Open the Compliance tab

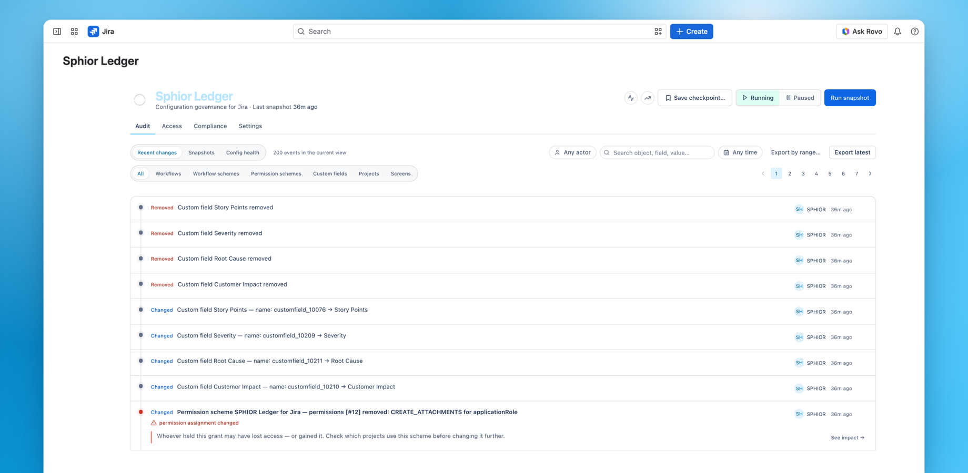[x=210, y=126]
